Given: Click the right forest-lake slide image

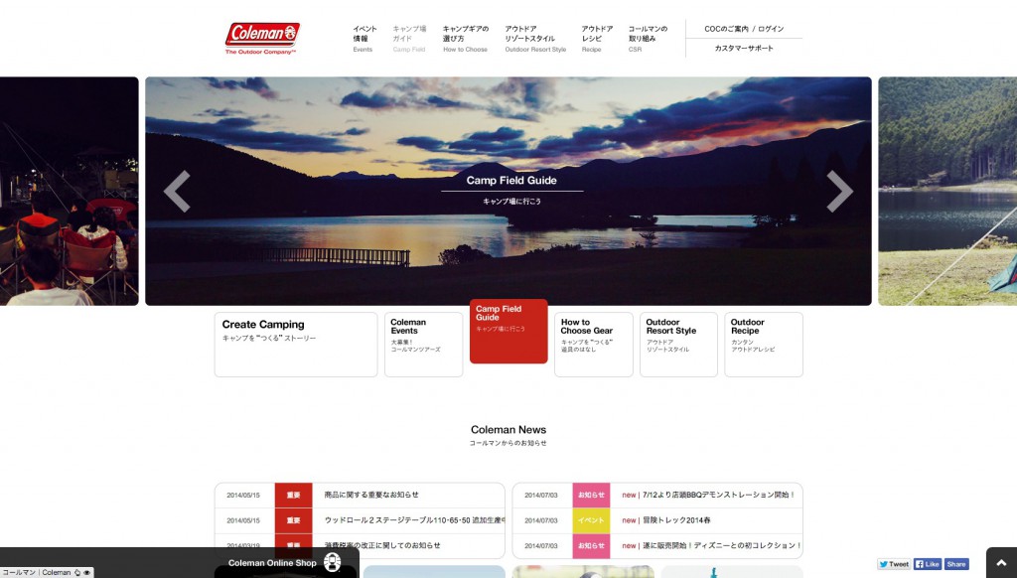Looking at the screenshot, I should point(947,192).
